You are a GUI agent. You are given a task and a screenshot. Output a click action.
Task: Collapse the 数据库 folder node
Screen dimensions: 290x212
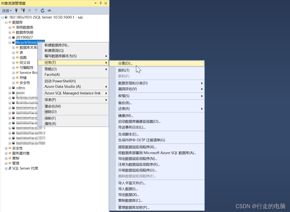6,22
